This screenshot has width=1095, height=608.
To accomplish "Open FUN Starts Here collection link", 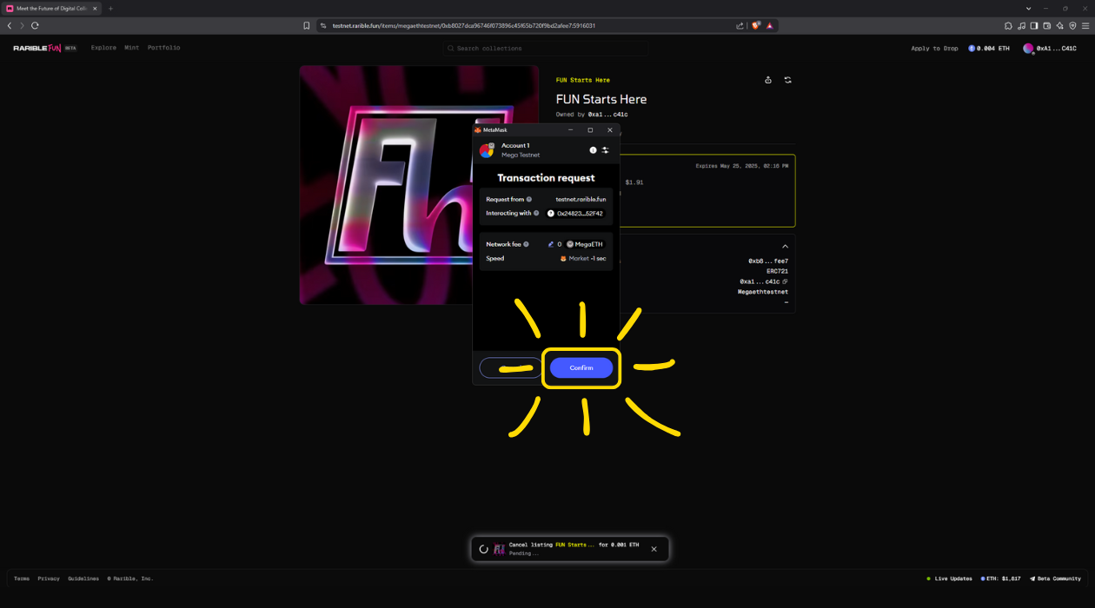I will pos(583,80).
